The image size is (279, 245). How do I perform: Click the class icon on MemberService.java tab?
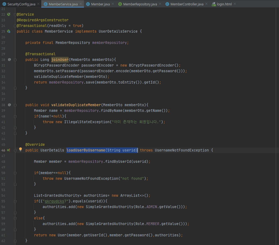point(46,4)
